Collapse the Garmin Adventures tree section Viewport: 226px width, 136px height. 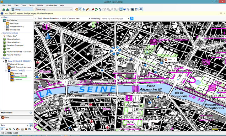[x=2, y=33]
